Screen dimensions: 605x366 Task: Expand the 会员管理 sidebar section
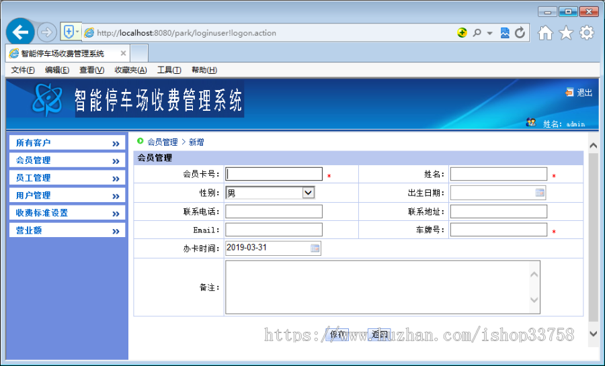coord(67,161)
